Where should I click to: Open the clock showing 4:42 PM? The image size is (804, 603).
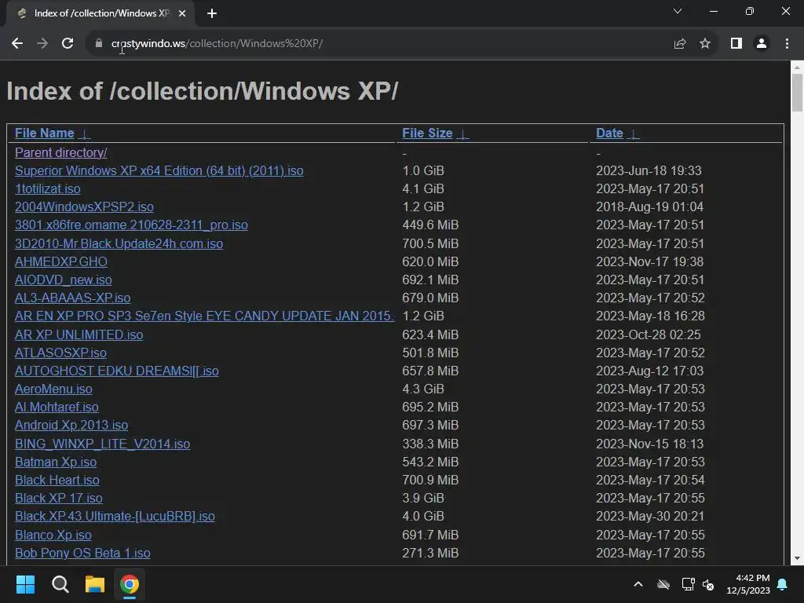[x=748, y=584]
